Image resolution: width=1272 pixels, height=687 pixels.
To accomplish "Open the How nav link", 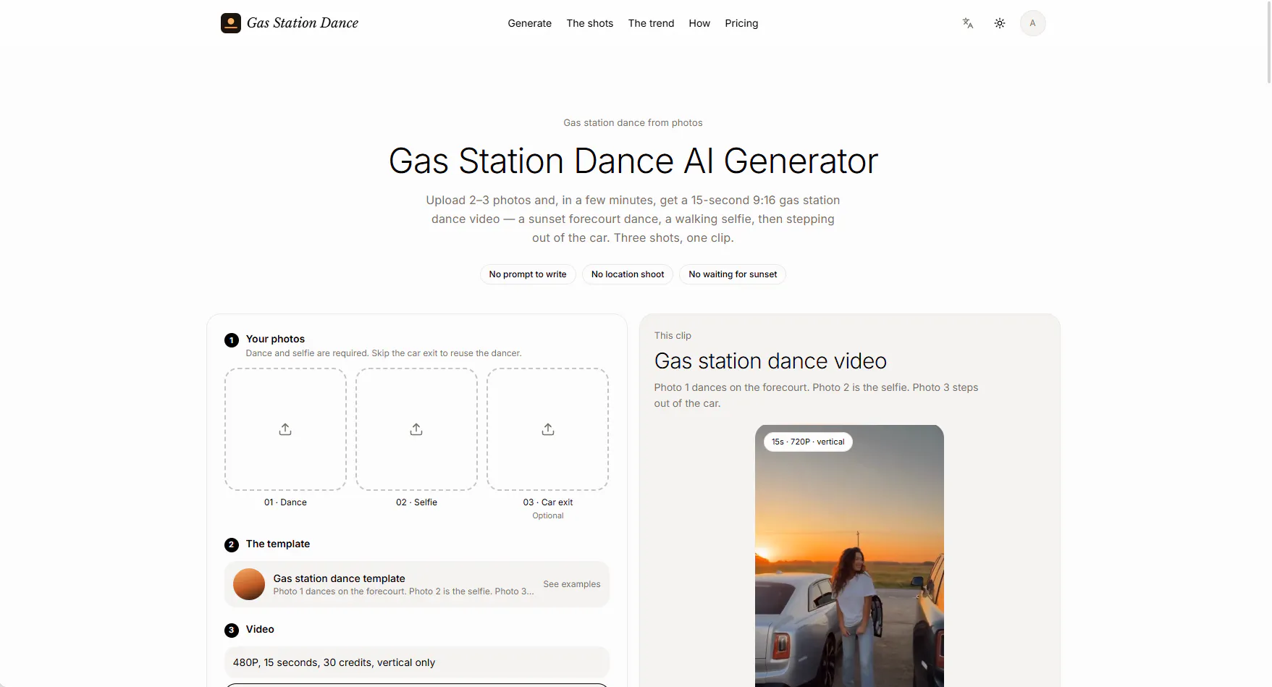I will point(699,23).
